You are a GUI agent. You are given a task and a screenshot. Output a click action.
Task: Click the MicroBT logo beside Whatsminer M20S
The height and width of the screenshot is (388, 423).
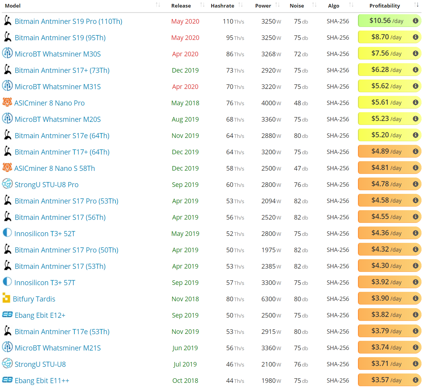[x=8, y=118]
